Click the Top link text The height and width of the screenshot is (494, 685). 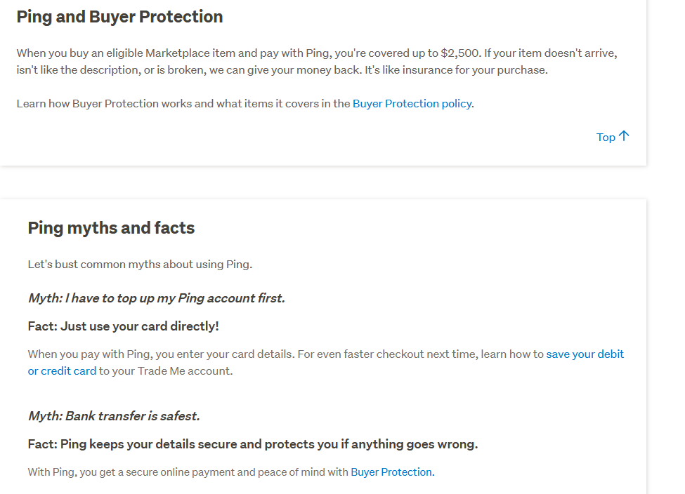[x=606, y=138]
